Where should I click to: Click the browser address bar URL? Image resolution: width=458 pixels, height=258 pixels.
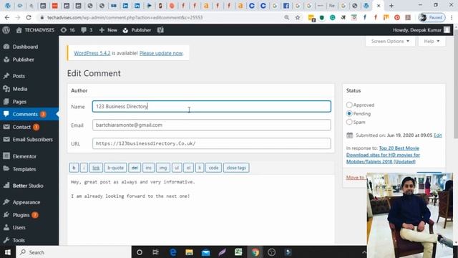pyautogui.click(x=125, y=17)
